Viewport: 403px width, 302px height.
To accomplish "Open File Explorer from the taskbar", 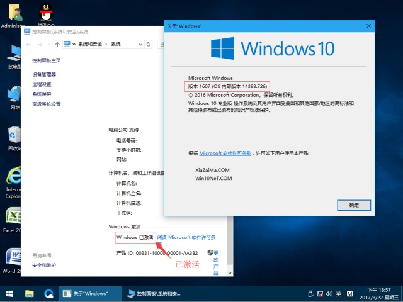I will pyautogui.click(x=29, y=294).
